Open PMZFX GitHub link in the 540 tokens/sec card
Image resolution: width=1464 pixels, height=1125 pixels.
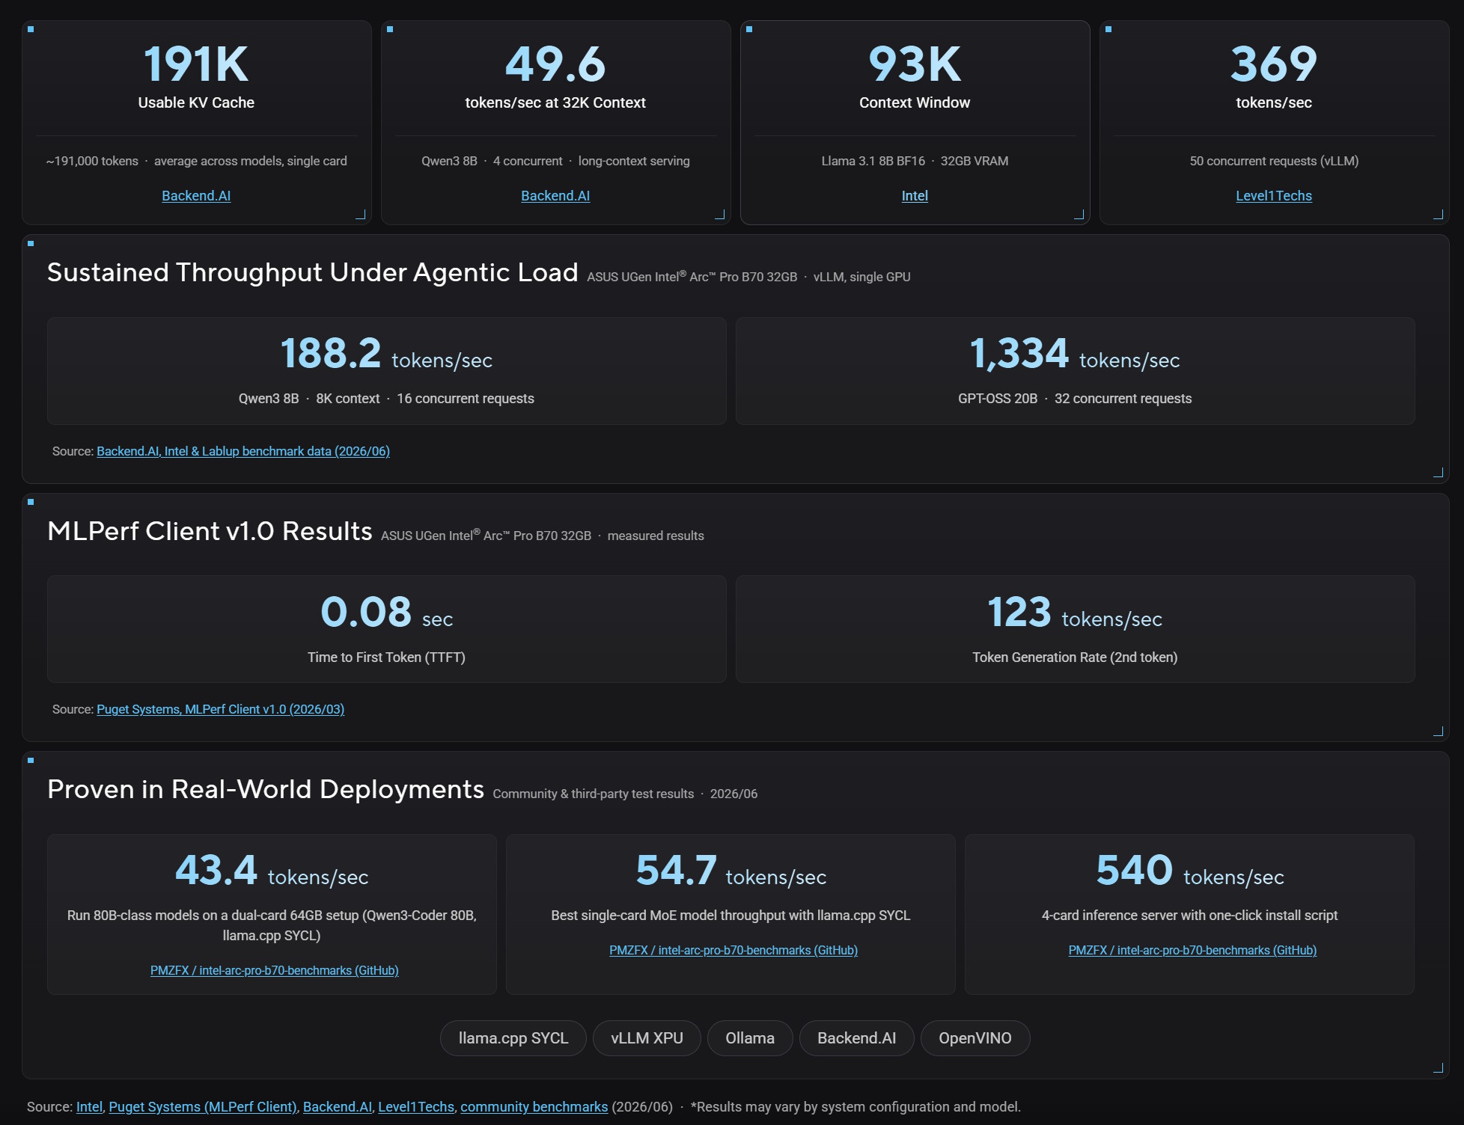click(1192, 950)
